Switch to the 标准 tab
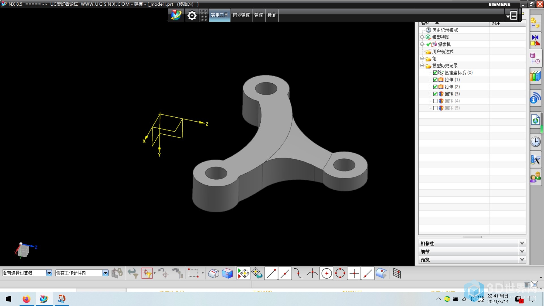544x306 pixels. 272,15
